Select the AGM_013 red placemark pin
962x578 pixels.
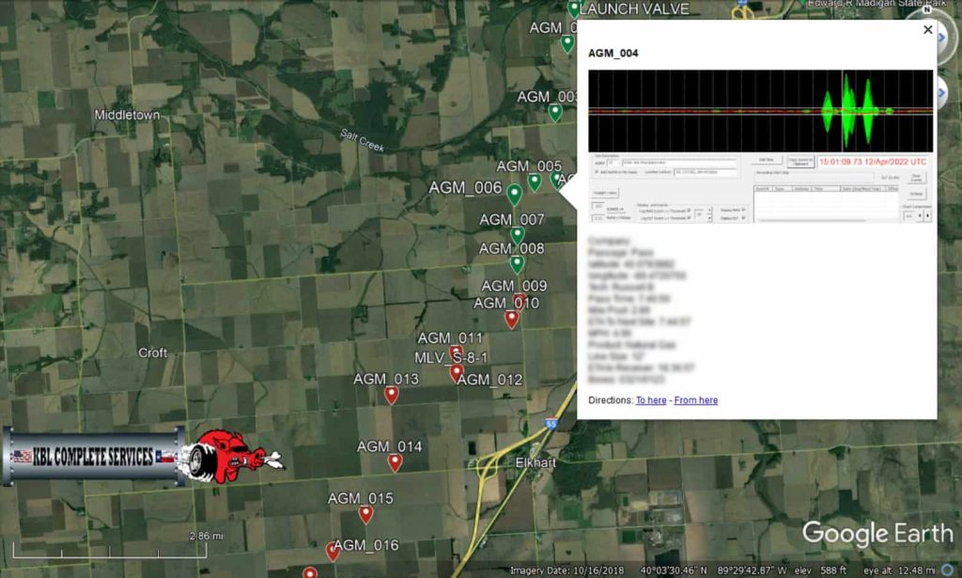392,395
